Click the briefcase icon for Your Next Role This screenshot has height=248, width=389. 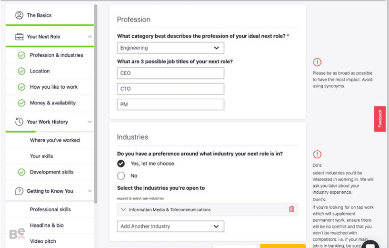[20, 37]
